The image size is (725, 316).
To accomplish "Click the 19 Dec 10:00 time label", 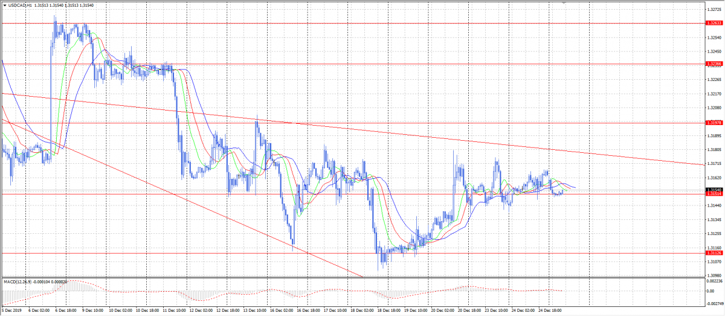I will tap(414, 310).
